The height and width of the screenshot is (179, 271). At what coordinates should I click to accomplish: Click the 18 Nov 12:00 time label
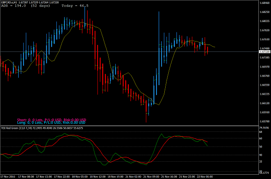98,177
